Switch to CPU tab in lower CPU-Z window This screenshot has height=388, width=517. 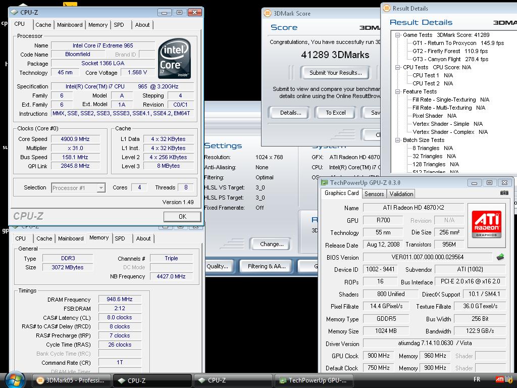(20, 238)
